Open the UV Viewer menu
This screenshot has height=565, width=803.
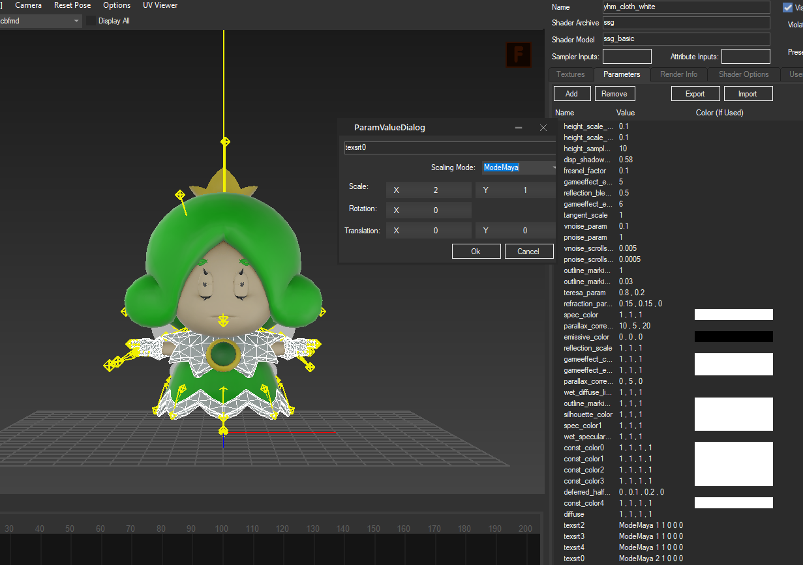tap(160, 5)
